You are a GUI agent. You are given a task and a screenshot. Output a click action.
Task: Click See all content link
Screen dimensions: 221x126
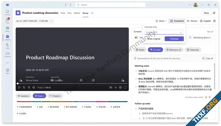click(210, 32)
